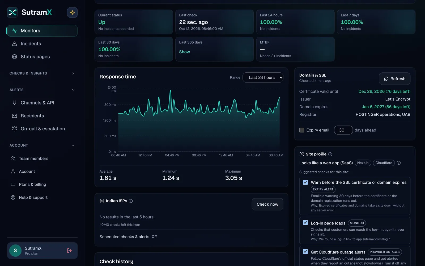Screen dimensions: 425x266
Task: Click the Check now button
Action: (x=267, y=204)
